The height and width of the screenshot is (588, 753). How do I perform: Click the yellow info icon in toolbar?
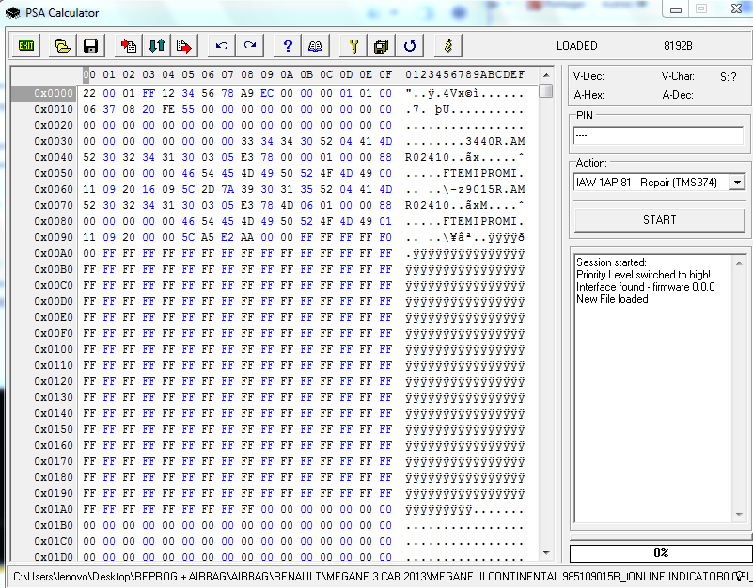[x=448, y=46]
